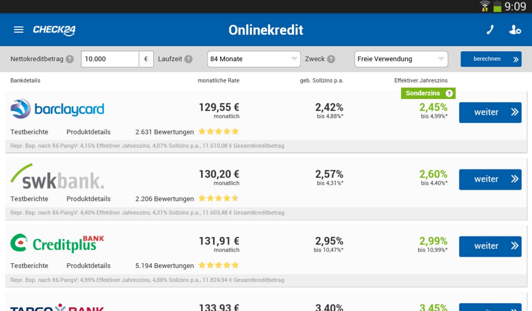Continue with the barclaycard offer via weiter
Viewport: 532px width, 311px height.
pyautogui.click(x=490, y=112)
